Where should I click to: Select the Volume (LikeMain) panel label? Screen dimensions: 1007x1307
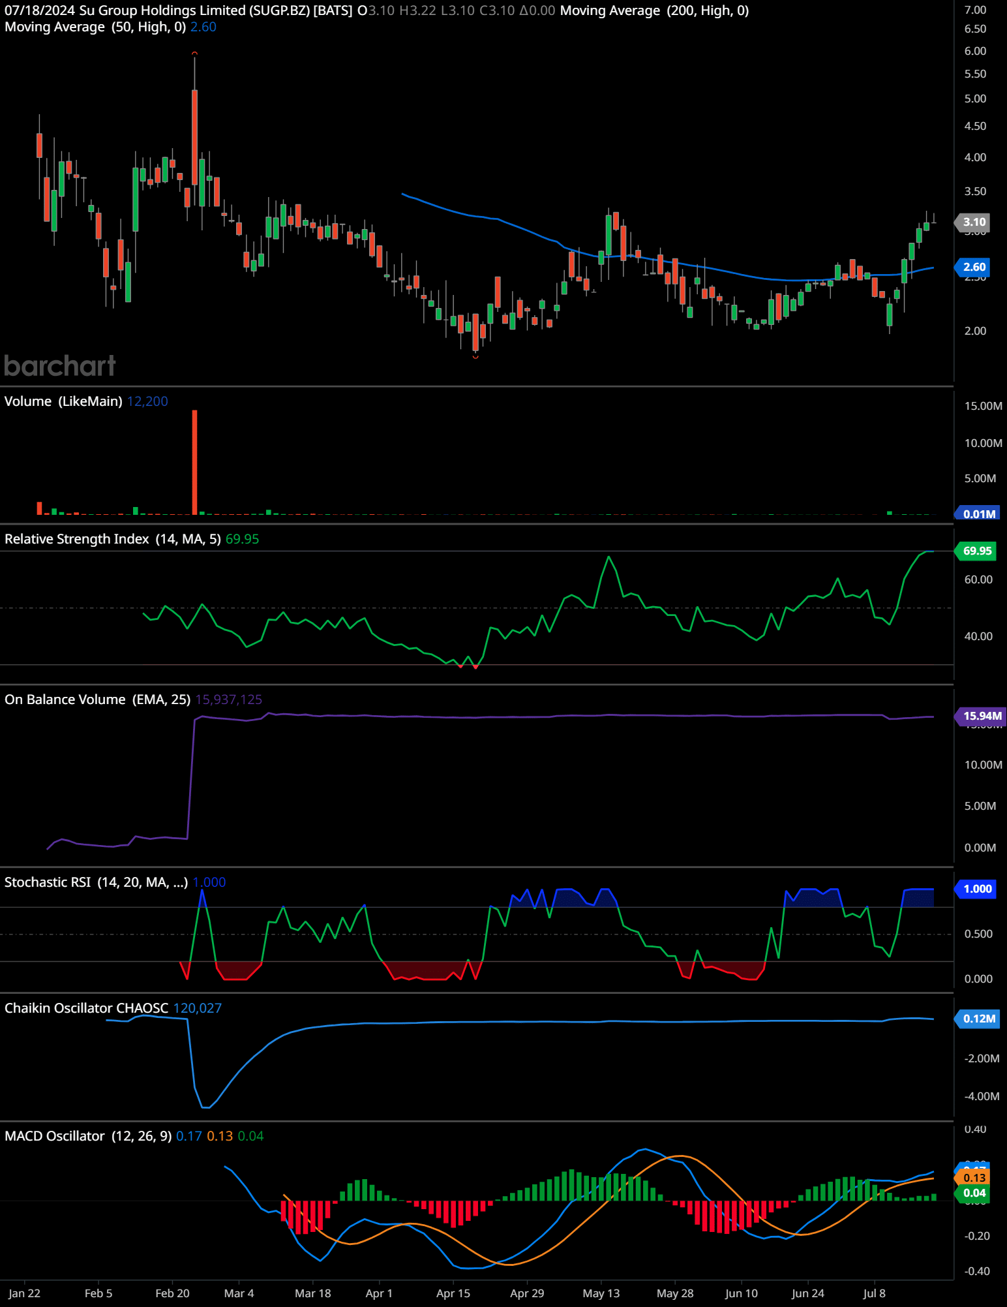pos(63,401)
